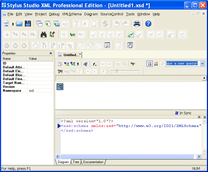This screenshot has width=208, height=172.
Task: Click the Save floppy disk icon
Action: pyautogui.click(x=28, y=24)
